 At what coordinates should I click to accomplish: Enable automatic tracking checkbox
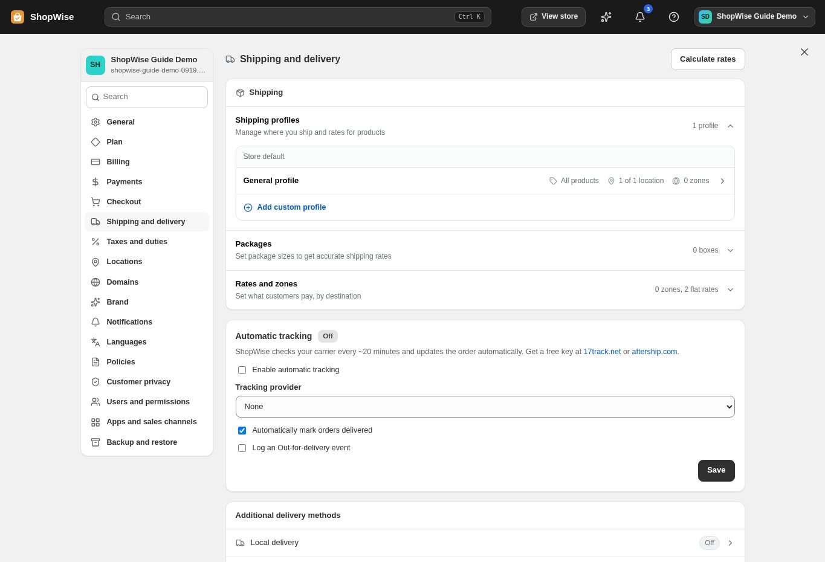(242, 370)
